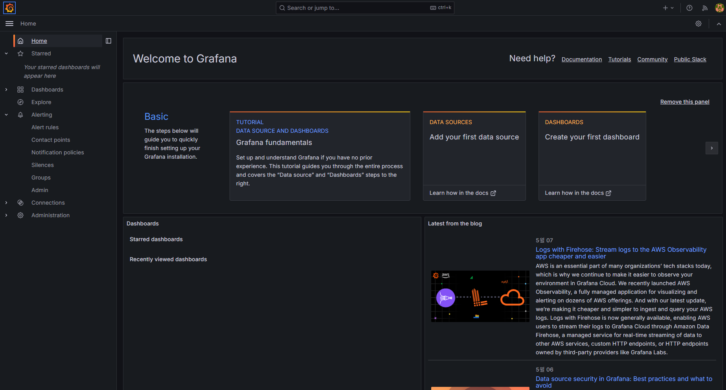
Task: Open Contact points menu item
Action: pyautogui.click(x=51, y=140)
